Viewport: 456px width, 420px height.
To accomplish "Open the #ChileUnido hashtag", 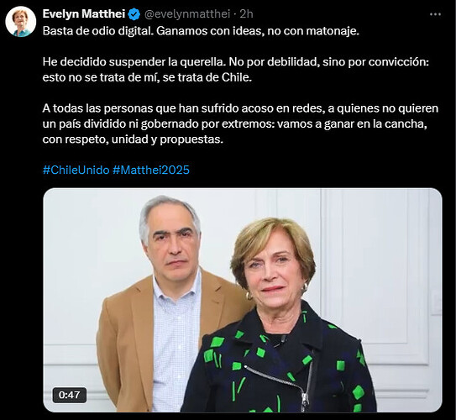I will point(76,170).
